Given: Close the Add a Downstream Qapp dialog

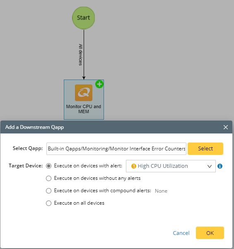Looking at the screenshot, I should pos(226,127).
